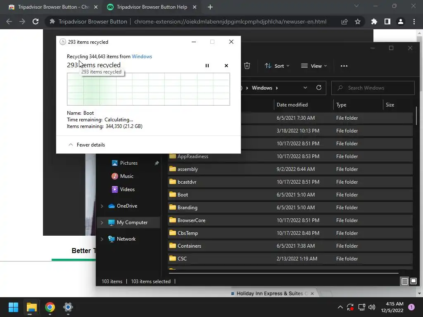Go forward in Chrome

point(22,21)
